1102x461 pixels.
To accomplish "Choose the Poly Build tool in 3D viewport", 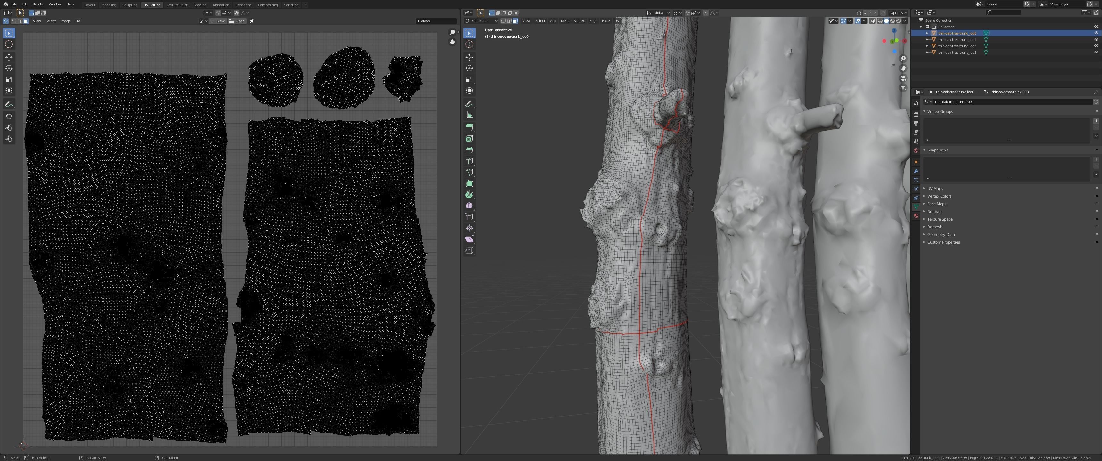I will coord(469,183).
